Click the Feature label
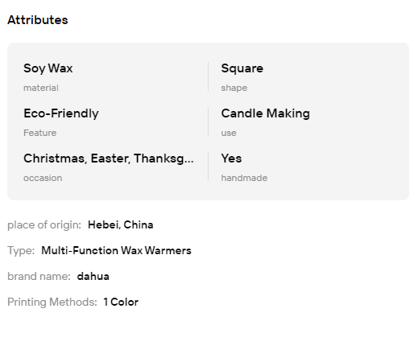The image size is (418, 358). tap(40, 133)
